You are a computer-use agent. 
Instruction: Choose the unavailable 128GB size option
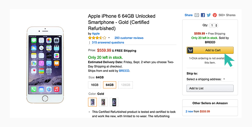point(126,85)
